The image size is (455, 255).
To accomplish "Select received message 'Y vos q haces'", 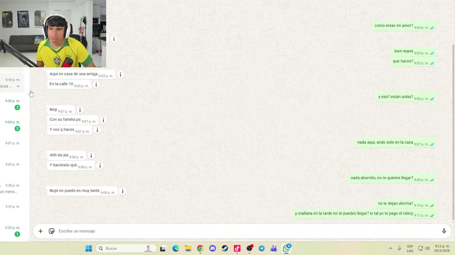I will pos(70,130).
